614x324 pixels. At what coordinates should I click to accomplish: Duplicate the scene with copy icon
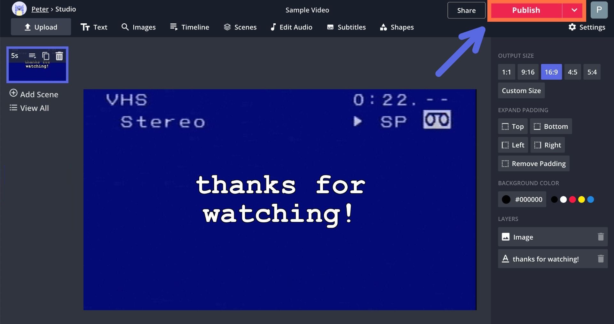point(46,56)
